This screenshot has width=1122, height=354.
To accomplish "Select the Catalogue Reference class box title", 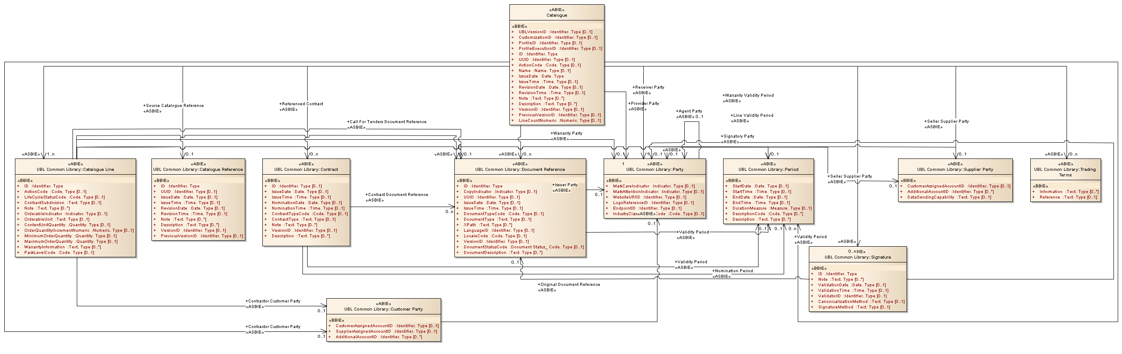I will tap(198, 169).
